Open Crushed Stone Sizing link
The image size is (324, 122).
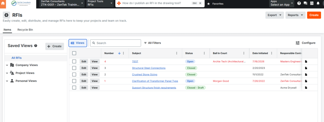tap(145, 74)
